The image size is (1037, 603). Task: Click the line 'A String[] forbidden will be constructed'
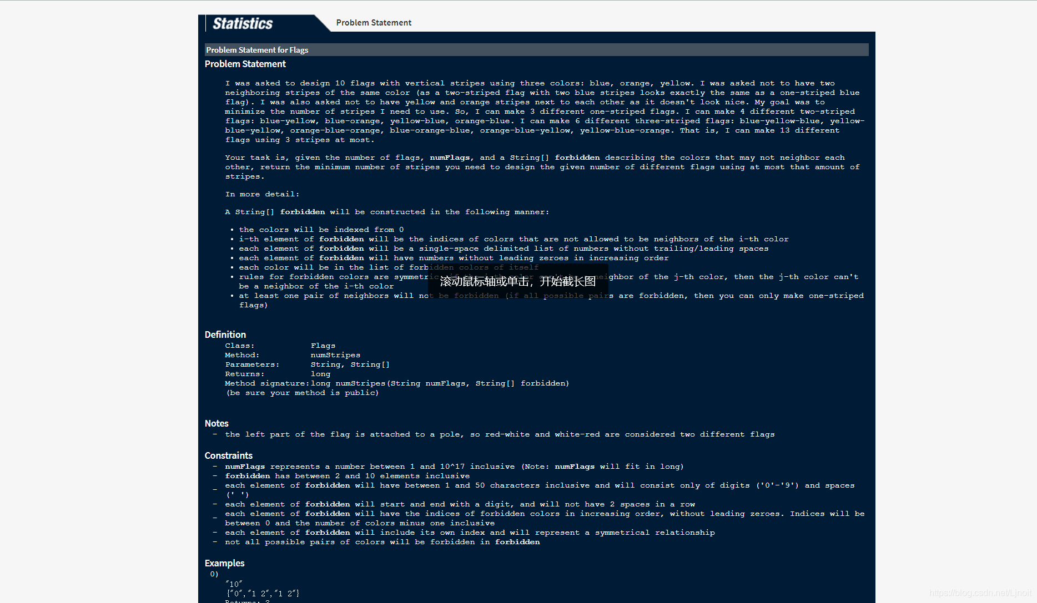387,212
